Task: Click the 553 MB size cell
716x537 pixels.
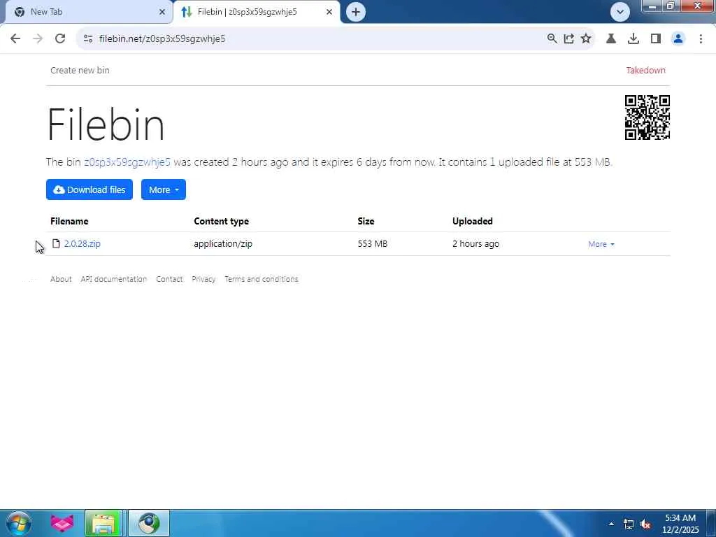Action: click(x=373, y=244)
